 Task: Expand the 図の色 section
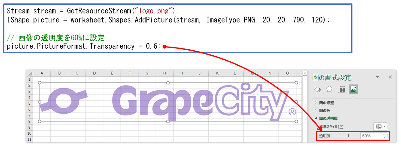click(315, 111)
